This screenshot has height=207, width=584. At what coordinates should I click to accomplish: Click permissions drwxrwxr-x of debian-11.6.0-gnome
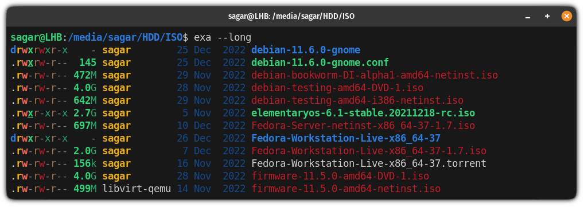click(39, 50)
